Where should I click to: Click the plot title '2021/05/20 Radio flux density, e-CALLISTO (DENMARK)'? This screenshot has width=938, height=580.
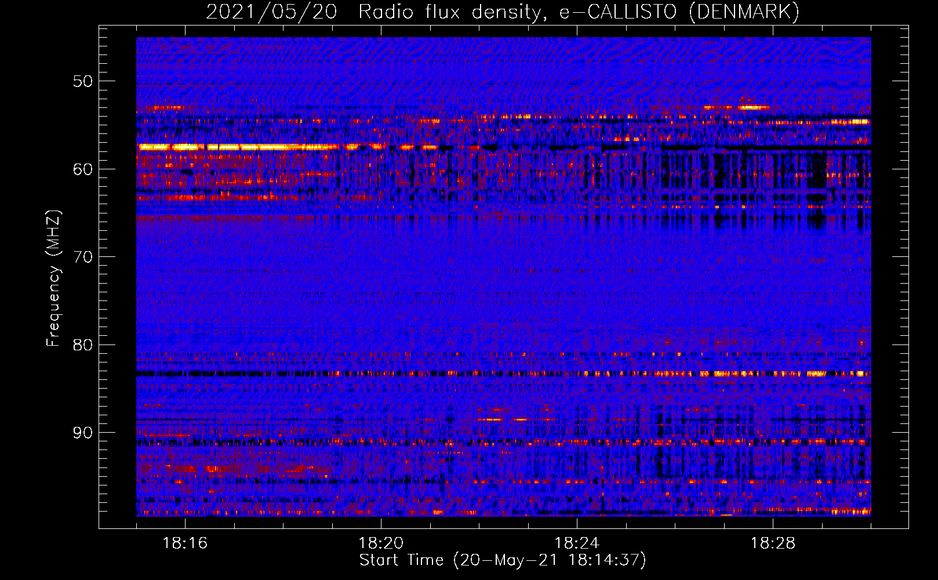(x=503, y=12)
